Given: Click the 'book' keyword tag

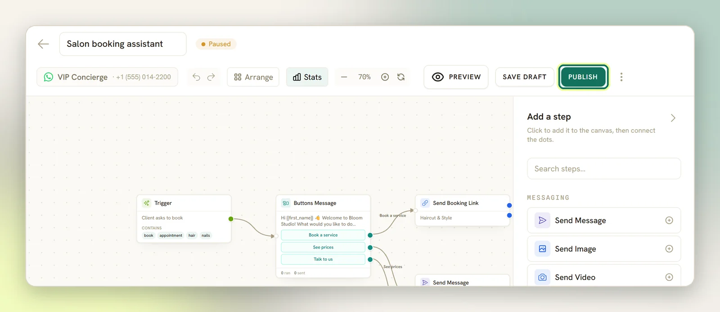Looking at the screenshot, I should pos(148,235).
